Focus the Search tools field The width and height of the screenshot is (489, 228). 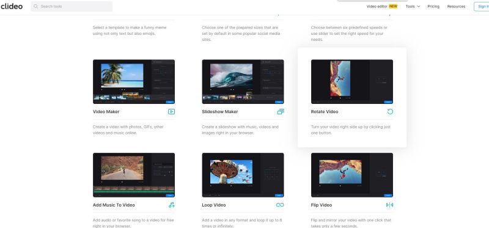coord(72,6)
